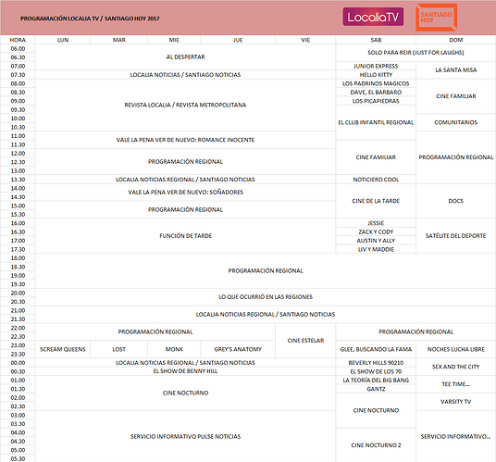496x462 pixels.
Task: Select the SATÉLITE DEL DEPORTE cell
Action: click(x=456, y=236)
